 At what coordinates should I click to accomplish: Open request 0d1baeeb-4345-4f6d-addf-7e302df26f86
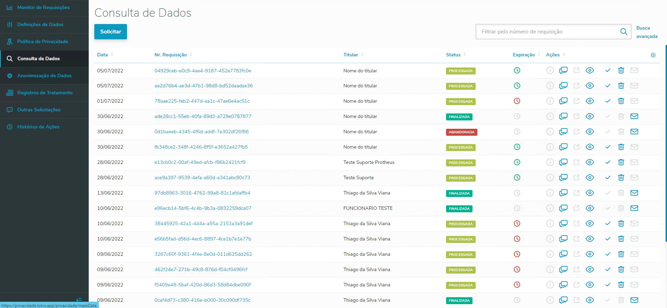(201, 132)
